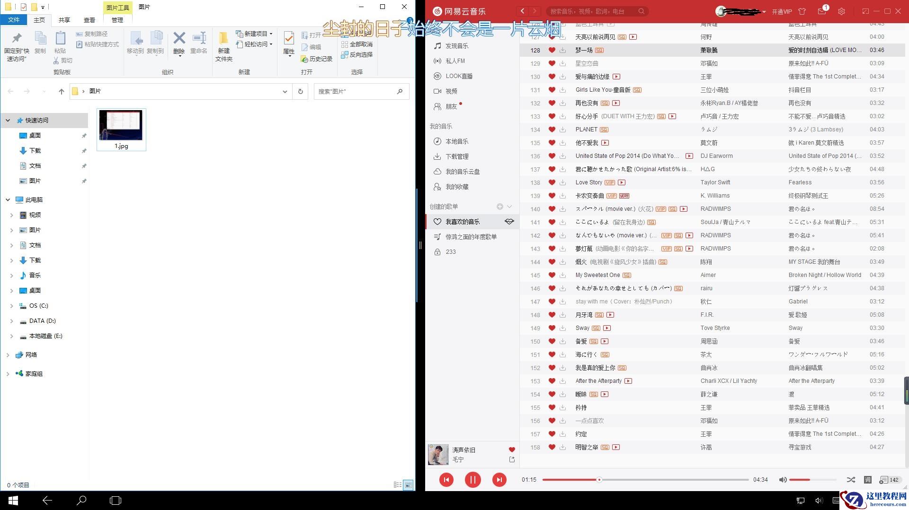909x510 pixels.
Task: Skip to the next track
Action: [499, 479]
